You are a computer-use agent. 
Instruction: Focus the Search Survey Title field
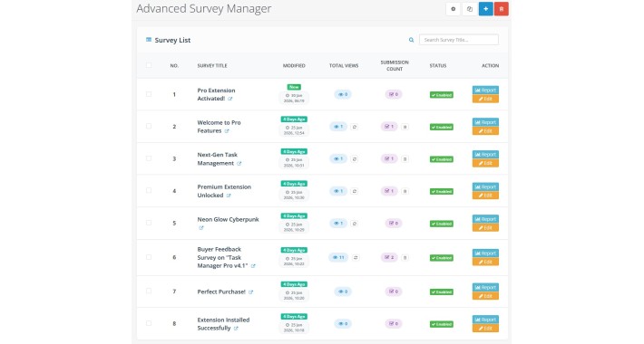[459, 40]
